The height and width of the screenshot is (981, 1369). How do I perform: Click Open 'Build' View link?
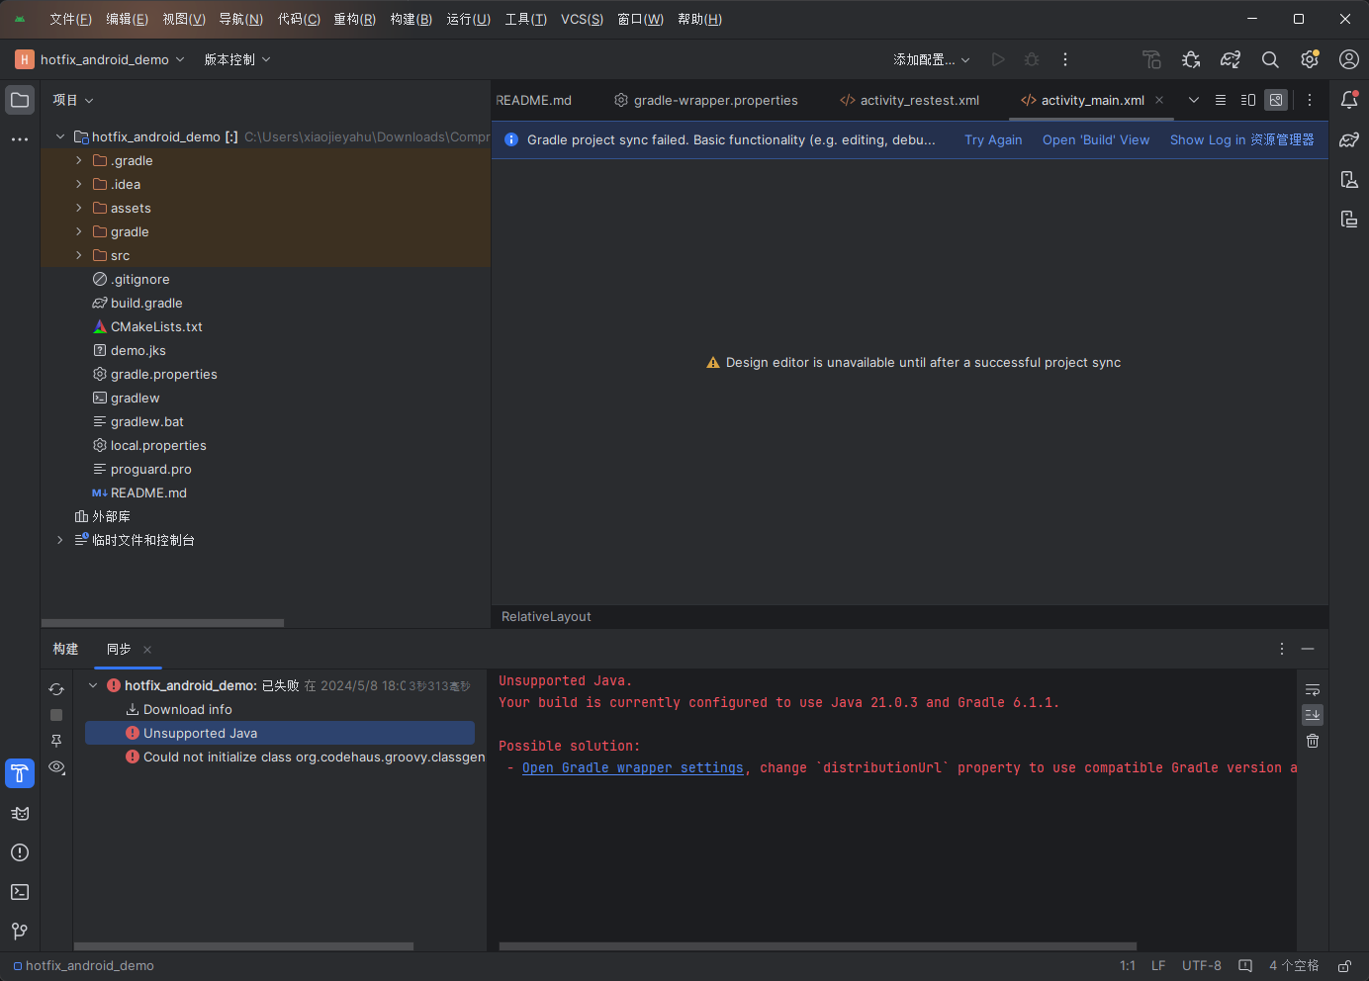pyautogui.click(x=1096, y=139)
